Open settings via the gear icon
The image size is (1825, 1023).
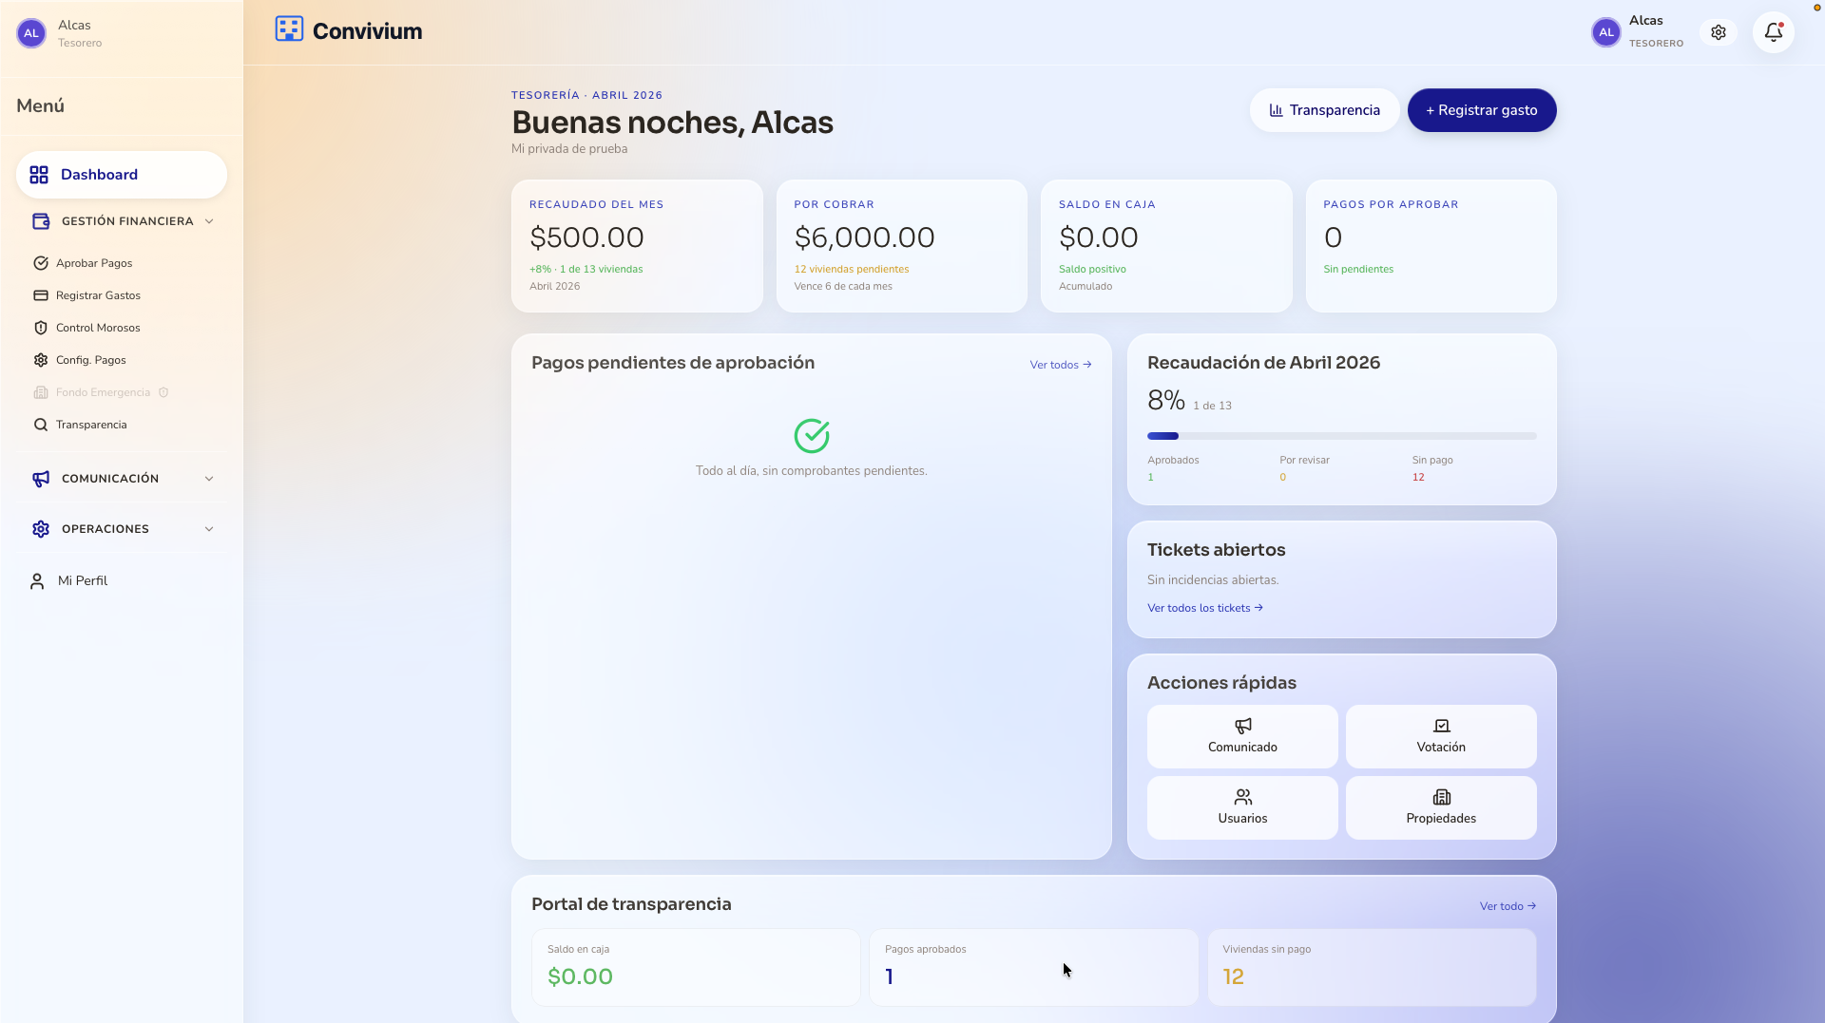coord(1718,32)
